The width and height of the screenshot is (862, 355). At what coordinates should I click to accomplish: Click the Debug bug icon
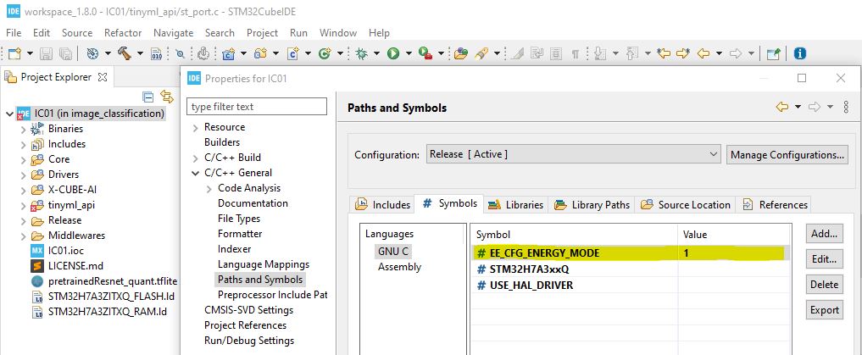tap(361, 53)
